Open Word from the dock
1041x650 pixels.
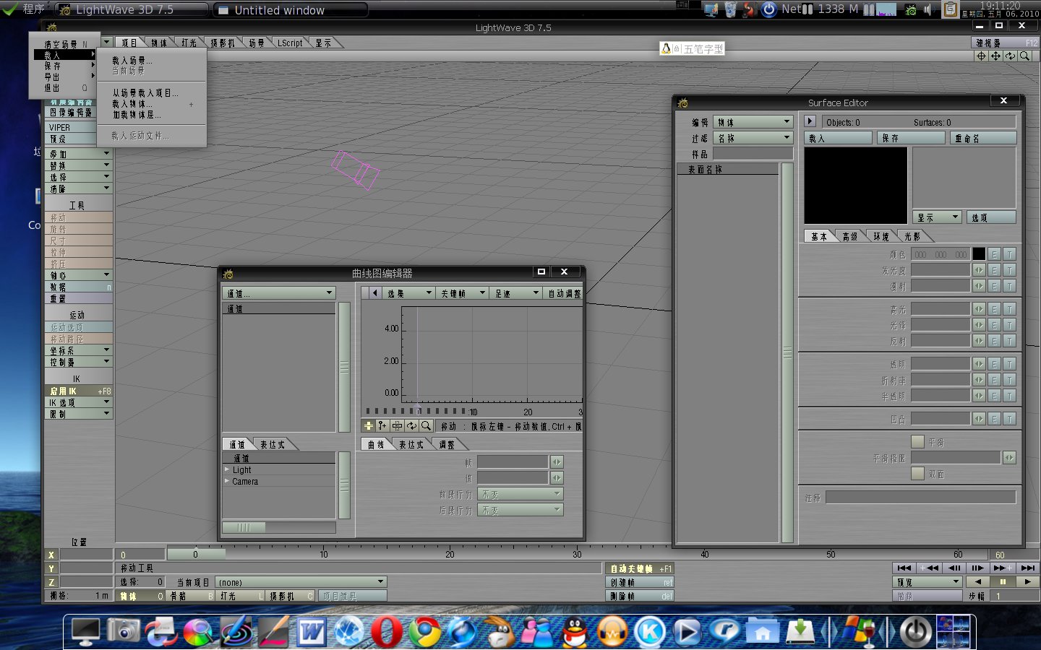[x=312, y=632]
